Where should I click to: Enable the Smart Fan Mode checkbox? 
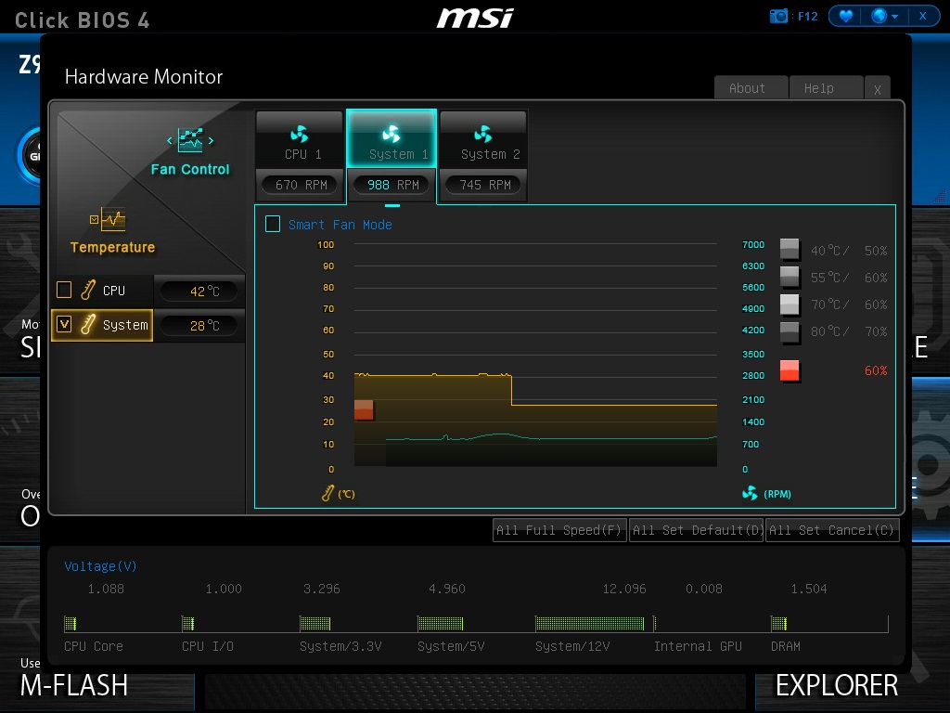[x=273, y=225]
